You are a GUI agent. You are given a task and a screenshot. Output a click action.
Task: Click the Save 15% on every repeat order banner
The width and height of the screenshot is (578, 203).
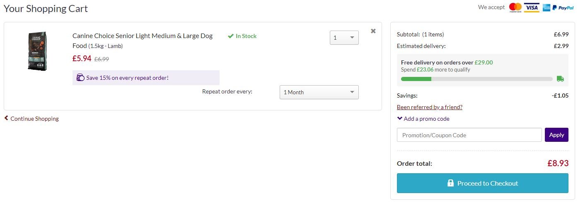(x=146, y=78)
